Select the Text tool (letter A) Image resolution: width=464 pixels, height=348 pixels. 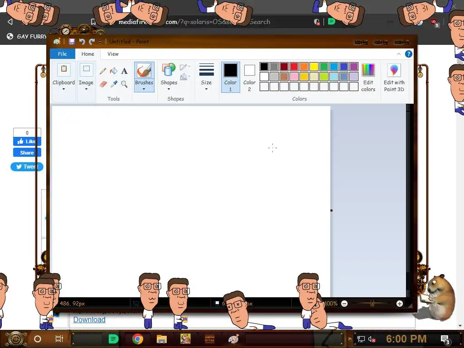tap(124, 71)
